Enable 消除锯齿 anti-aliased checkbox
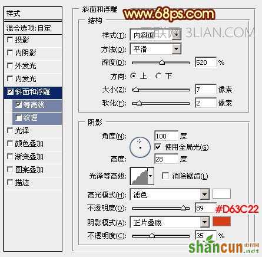 165,176
